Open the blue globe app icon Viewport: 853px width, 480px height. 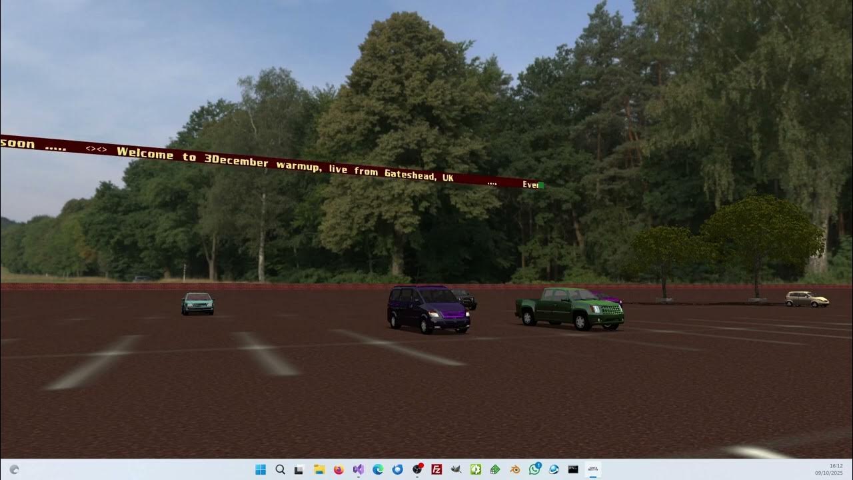pos(554,469)
